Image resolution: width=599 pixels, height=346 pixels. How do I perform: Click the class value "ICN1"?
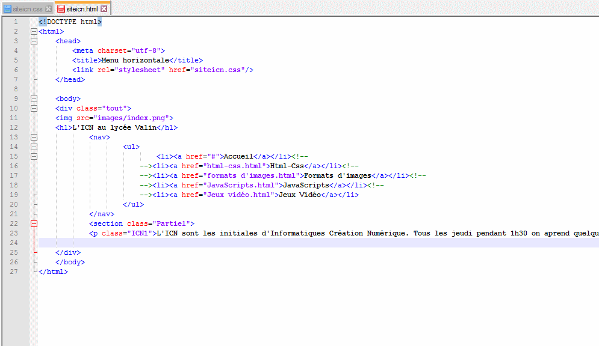140,233
